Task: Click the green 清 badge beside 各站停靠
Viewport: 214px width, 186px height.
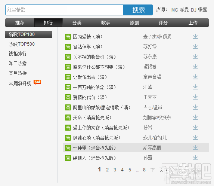Action: click(68, 47)
